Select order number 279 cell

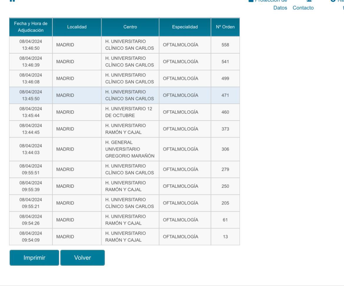pos(225,169)
